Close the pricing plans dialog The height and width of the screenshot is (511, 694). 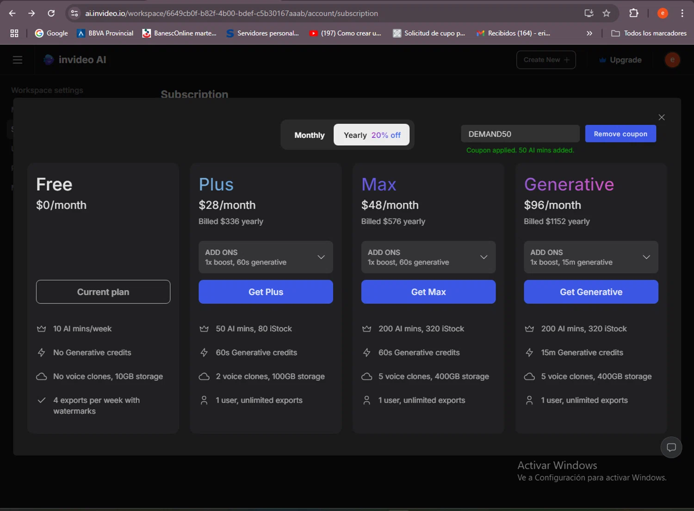pyautogui.click(x=662, y=117)
